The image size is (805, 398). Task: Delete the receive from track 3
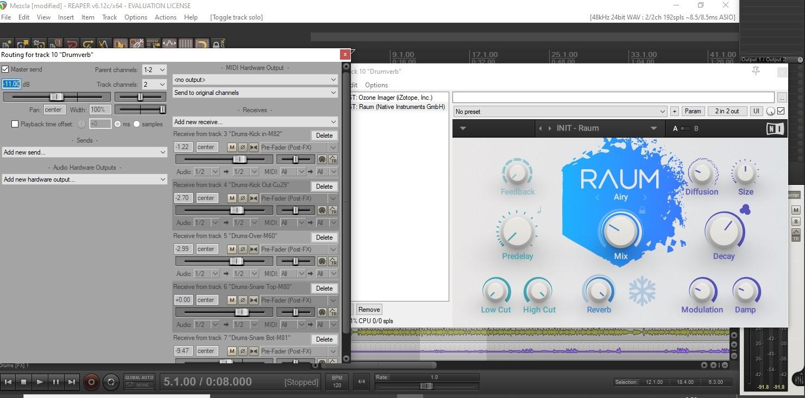pos(324,136)
